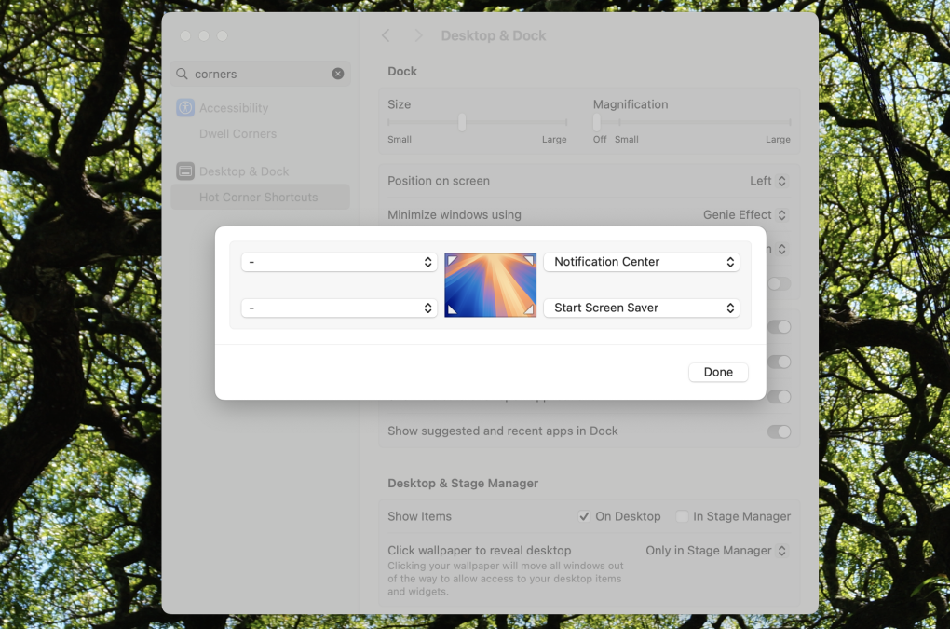Screen dimensions: 950x629
Task: Open Only in Stage Manager dropdown
Action: 716,550
